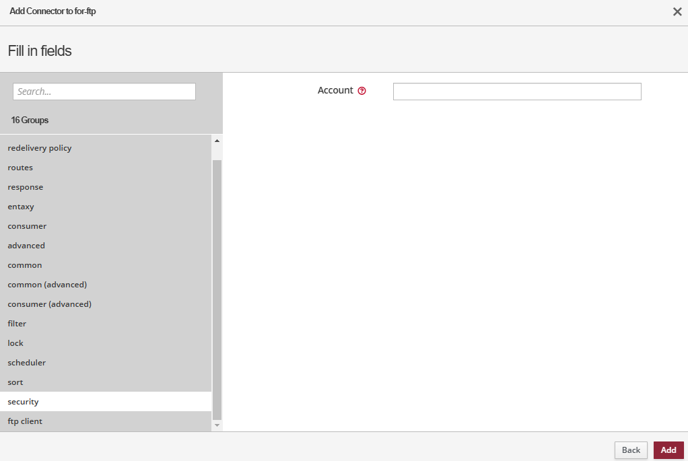688x461 pixels.
Task: Select the redelivery policy group
Action: click(40, 148)
